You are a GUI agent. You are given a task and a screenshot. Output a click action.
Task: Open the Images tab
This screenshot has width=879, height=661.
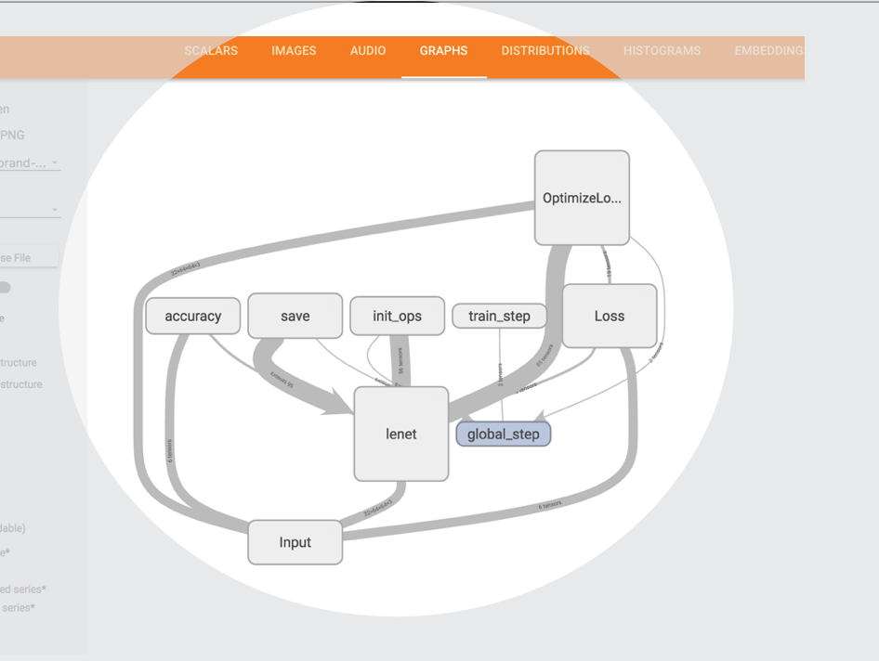point(294,51)
